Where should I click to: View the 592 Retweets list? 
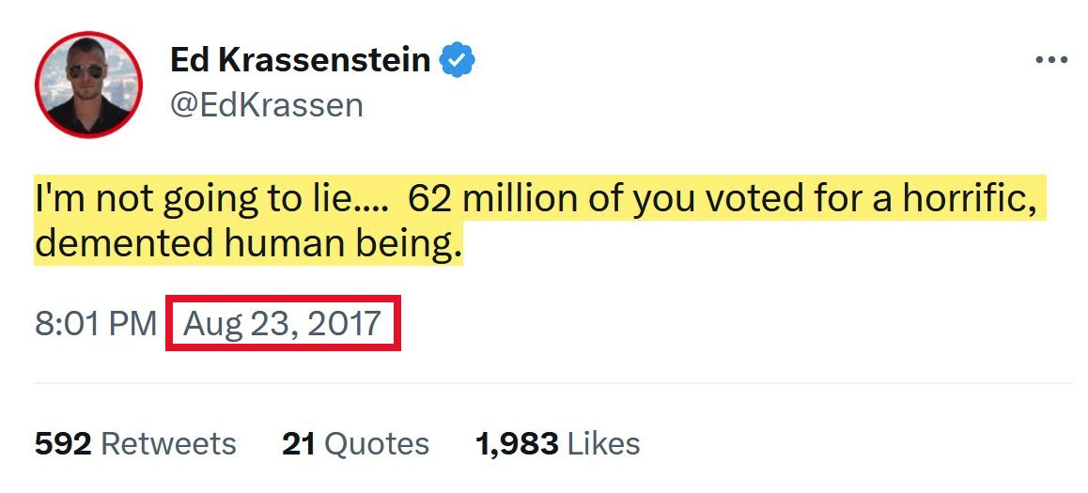[134, 443]
